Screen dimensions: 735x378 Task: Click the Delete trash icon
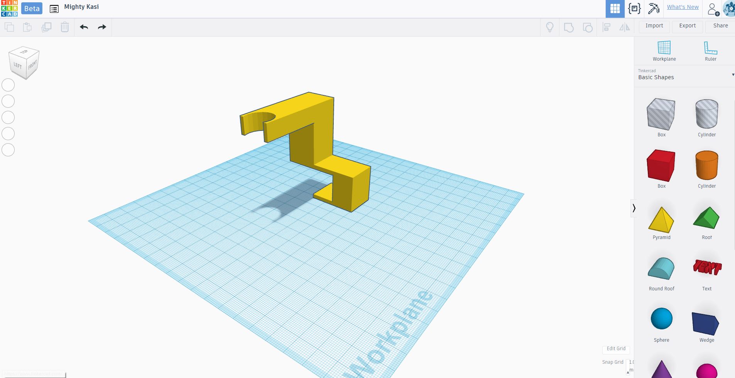[x=65, y=27]
